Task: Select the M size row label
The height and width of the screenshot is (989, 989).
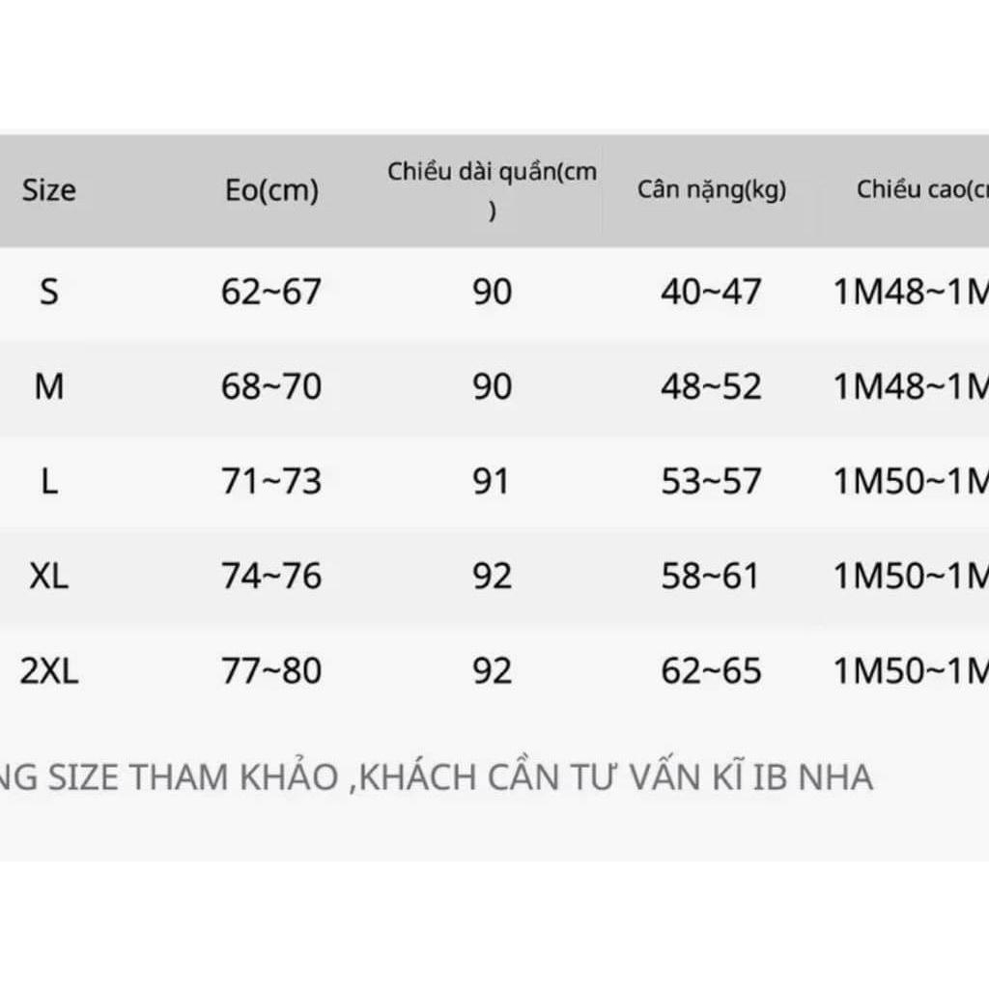Action: tap(49, 387)
